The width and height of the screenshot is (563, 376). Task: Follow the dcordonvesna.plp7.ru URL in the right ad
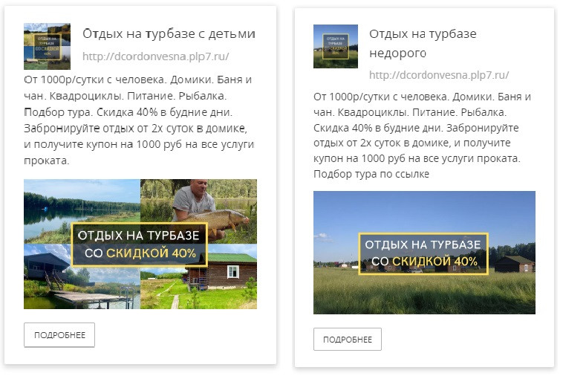(x=439, y=75)
